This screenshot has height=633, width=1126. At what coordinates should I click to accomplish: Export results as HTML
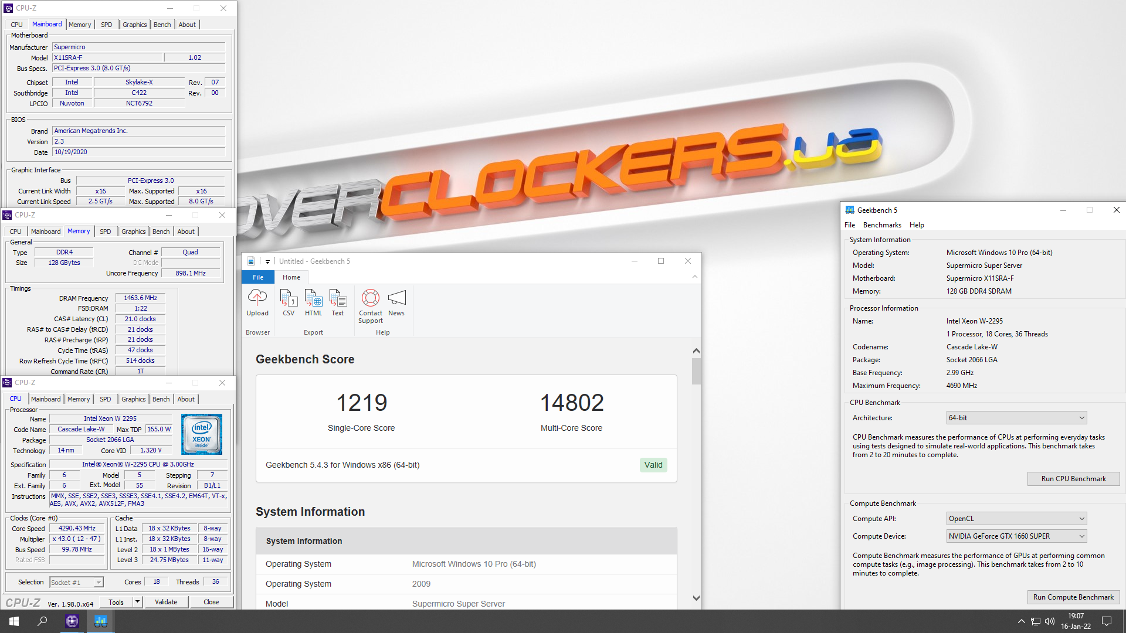(313, 303)
